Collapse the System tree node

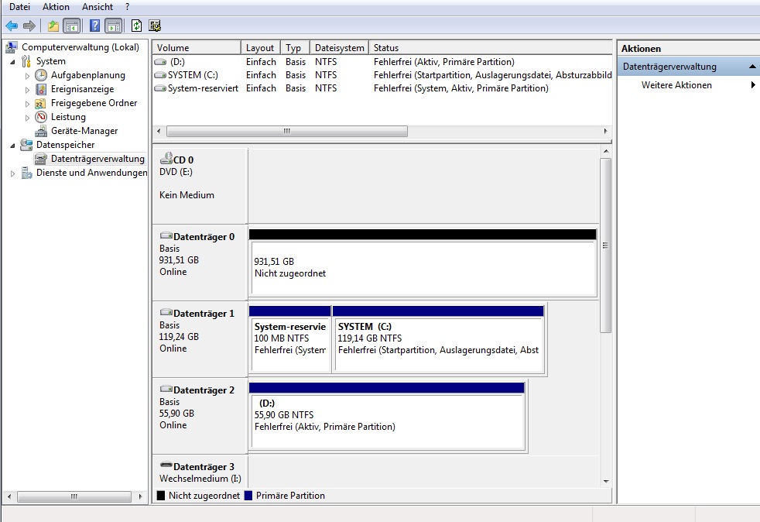click(12, 62)
